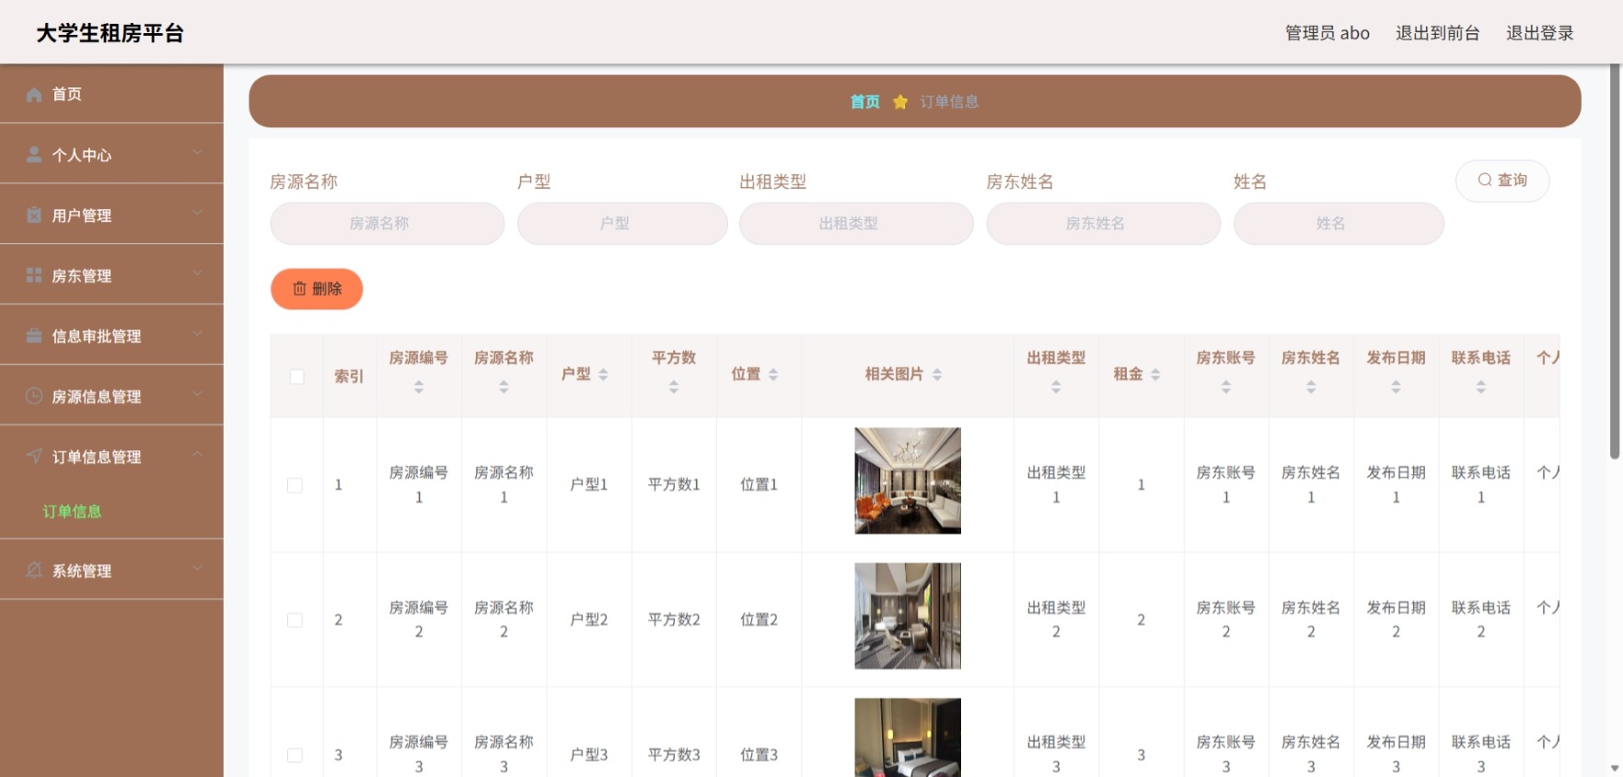Open the 房东管理 sidebar menu

[x=111, y=275]
